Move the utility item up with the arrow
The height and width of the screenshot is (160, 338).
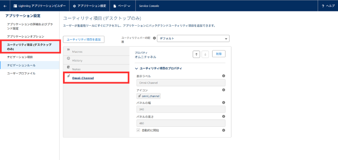coord(196,54)
